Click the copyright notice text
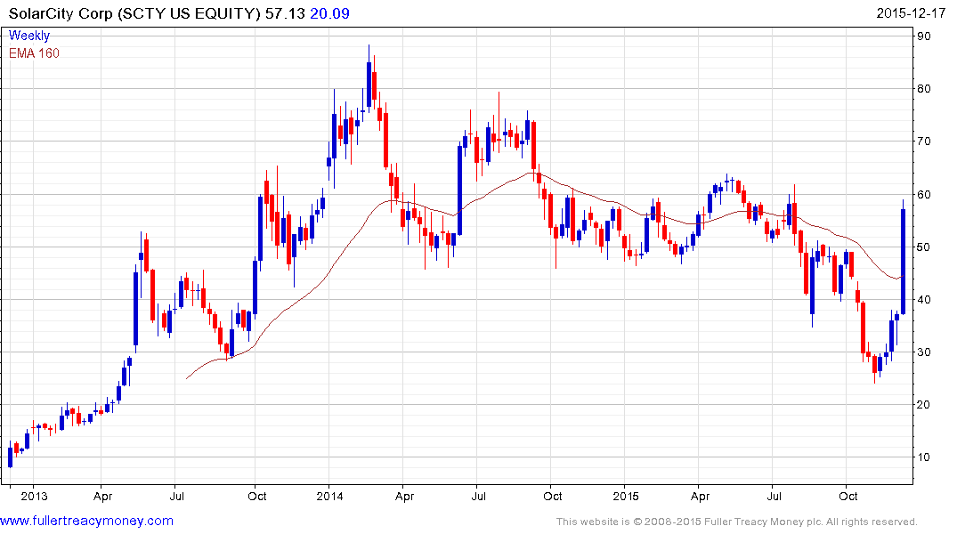This screenshot has height=534, width=957. [x=737, y=522]
